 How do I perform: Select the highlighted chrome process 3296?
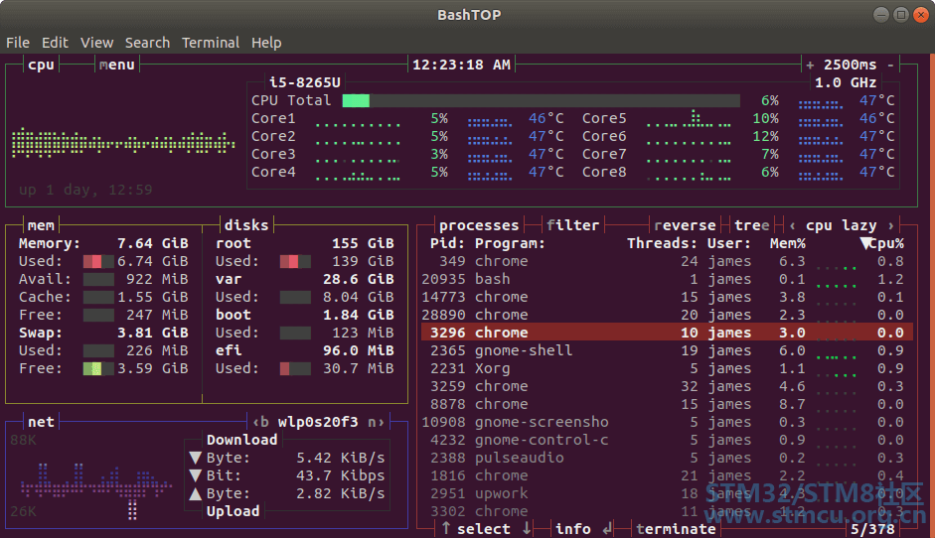coord(667,333)
